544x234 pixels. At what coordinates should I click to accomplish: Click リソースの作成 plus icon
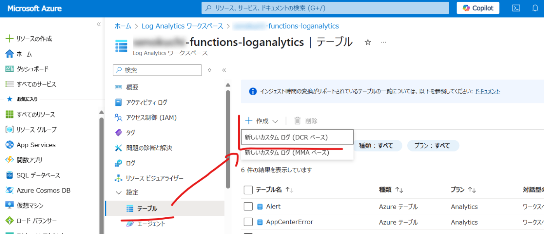click(x=9, y=39)
